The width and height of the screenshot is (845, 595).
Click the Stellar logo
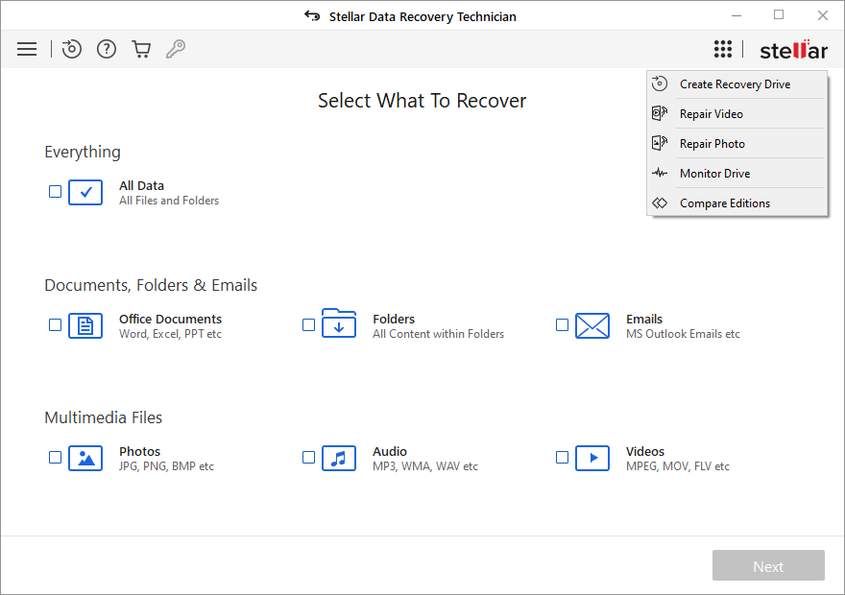793,50
